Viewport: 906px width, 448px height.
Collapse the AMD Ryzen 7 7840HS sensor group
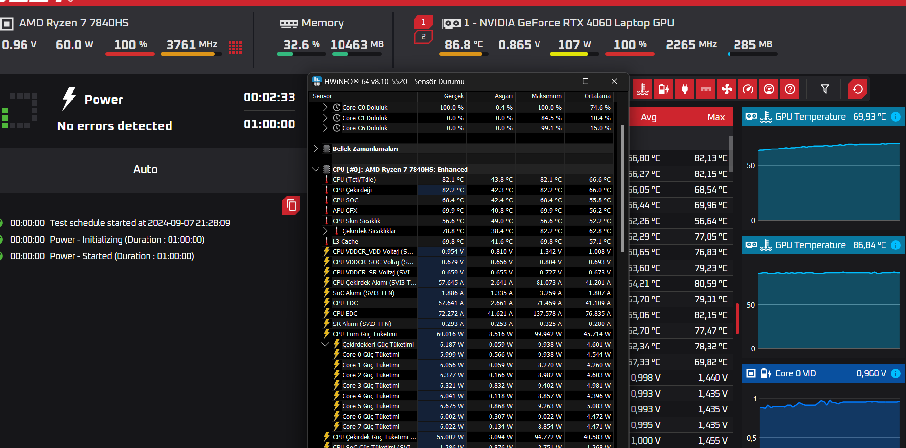[x=316, y=169]
